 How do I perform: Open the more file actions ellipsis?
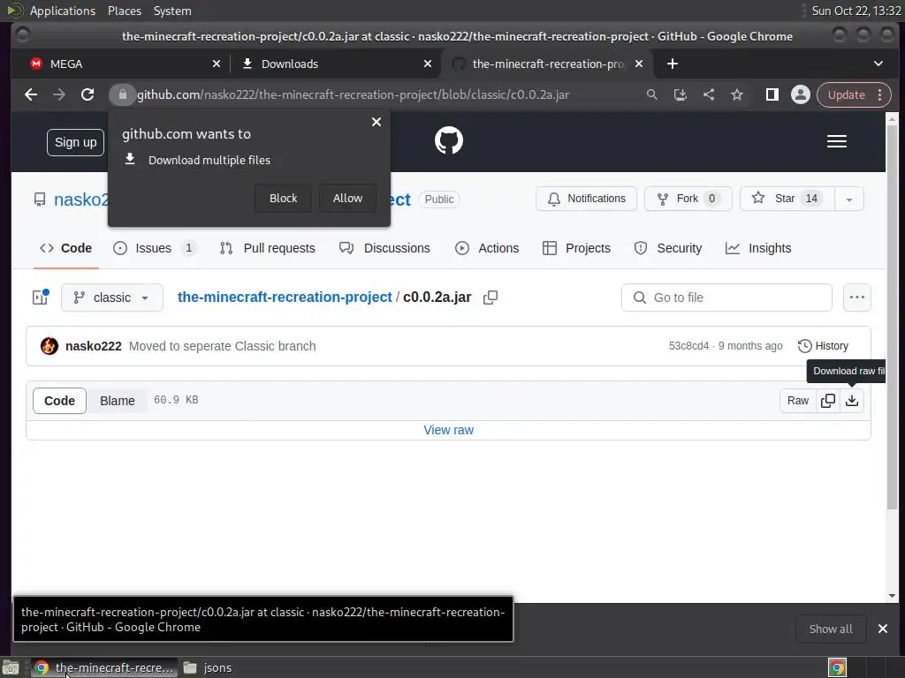pyautogui.click(x=856, y=298)
